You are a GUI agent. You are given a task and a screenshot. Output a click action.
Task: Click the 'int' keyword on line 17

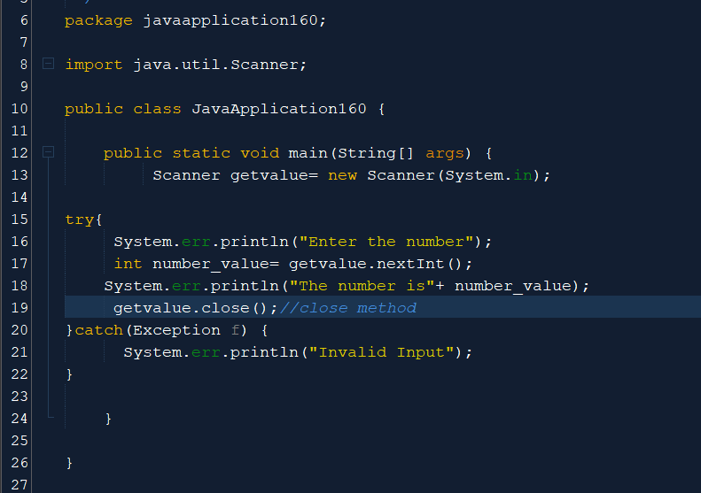(x=128, y=264)
